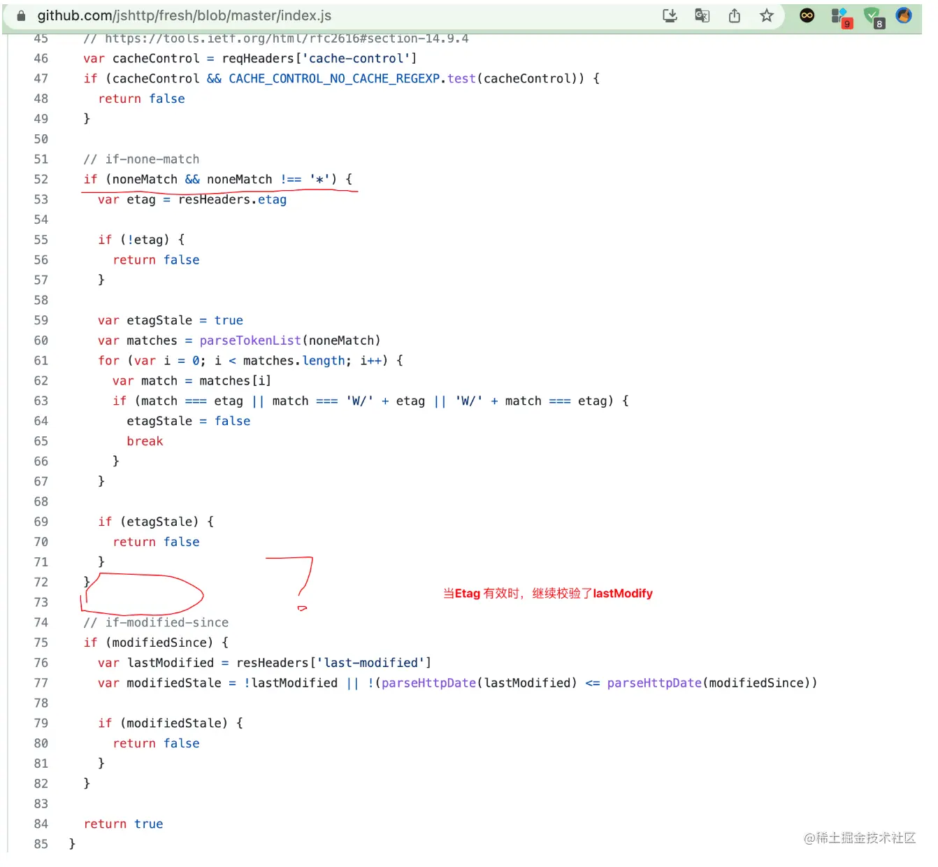
Task: Click "resHeaders['last-modified']" on line 76
Action: [334, 663]
